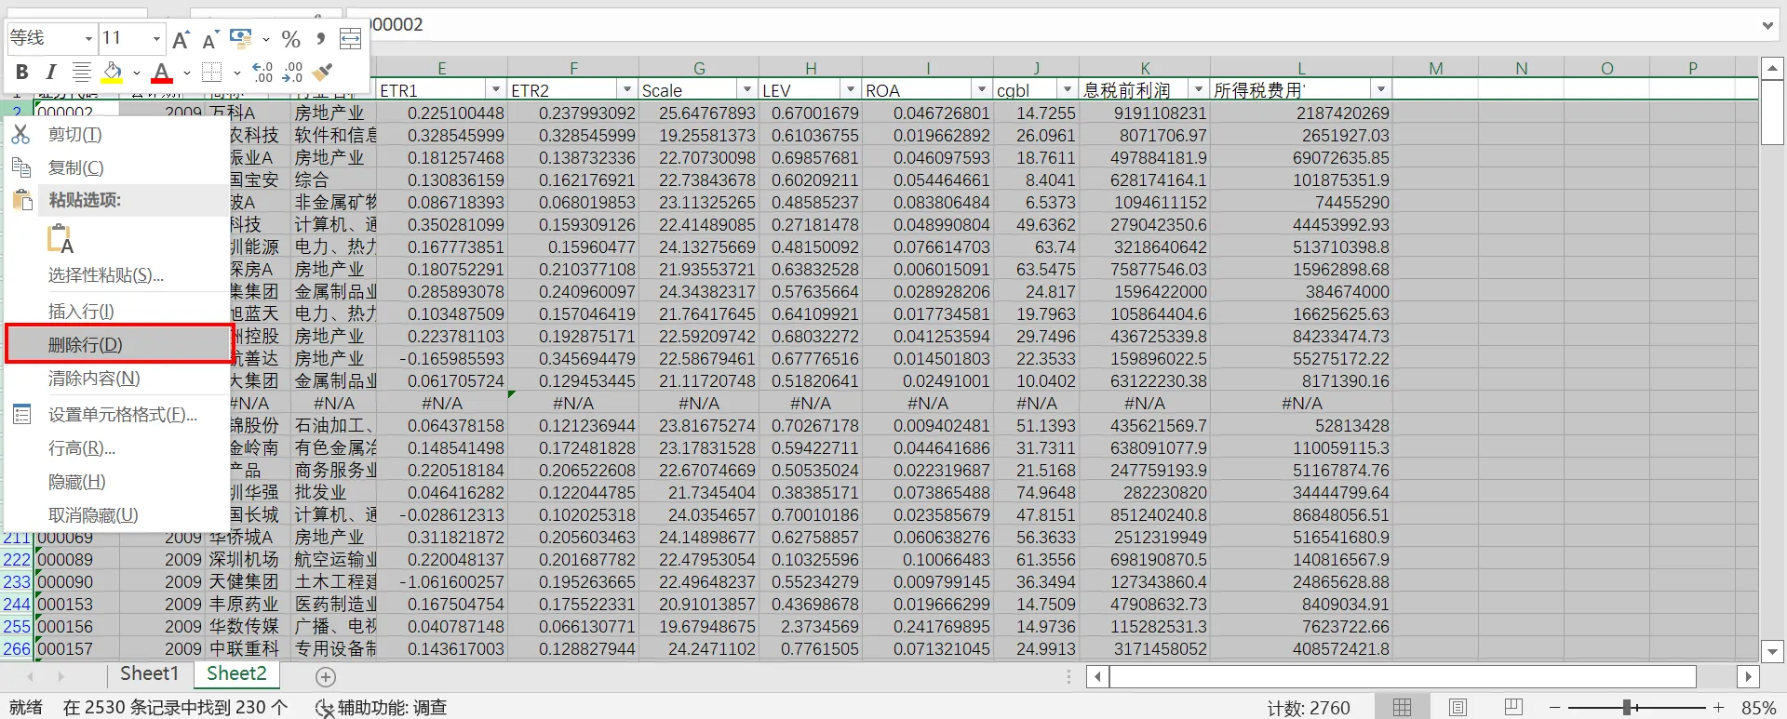Open 设置单元格格式(F)... dialog
Viewport: 1787px width, 719px height.
coord(122,415)
